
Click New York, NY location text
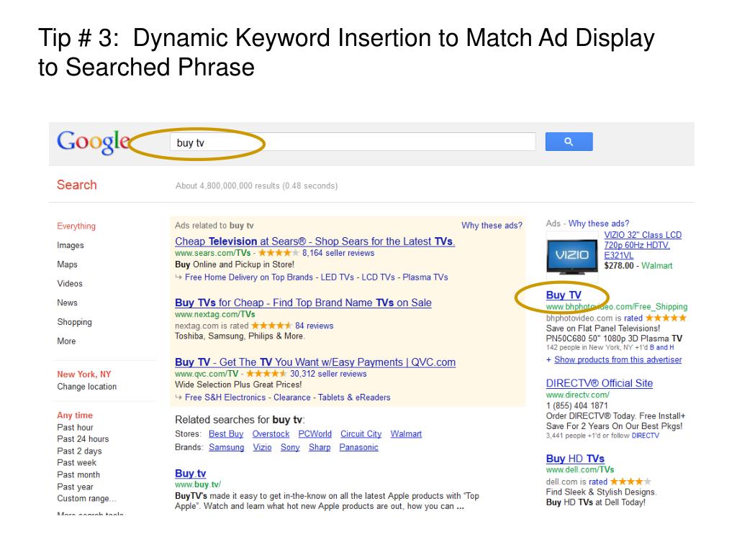click(x=84, y=374)
